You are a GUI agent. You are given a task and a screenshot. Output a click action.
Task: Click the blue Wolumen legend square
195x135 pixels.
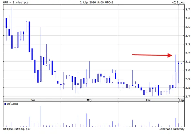5,104
